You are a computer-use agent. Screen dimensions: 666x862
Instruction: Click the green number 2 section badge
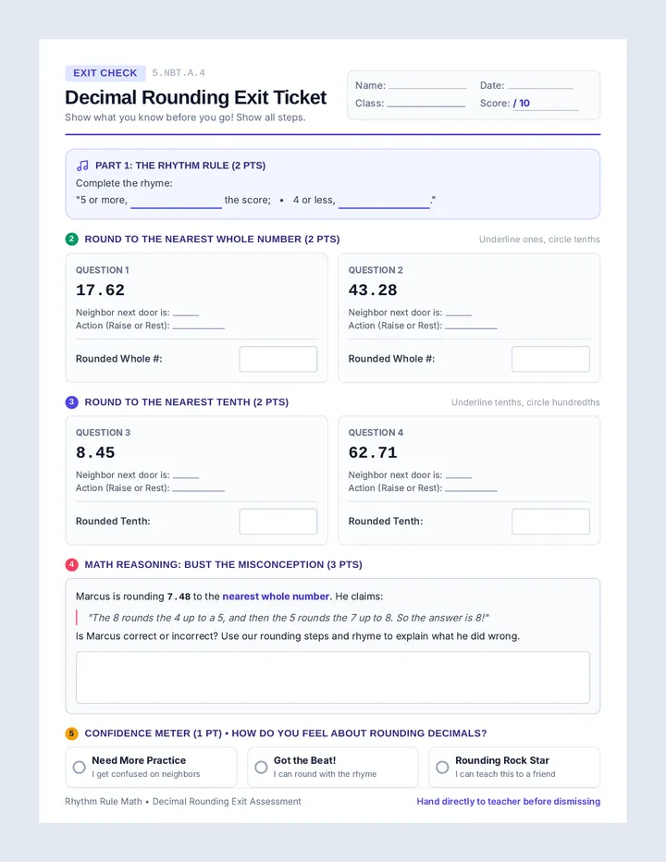pos(71,240)
